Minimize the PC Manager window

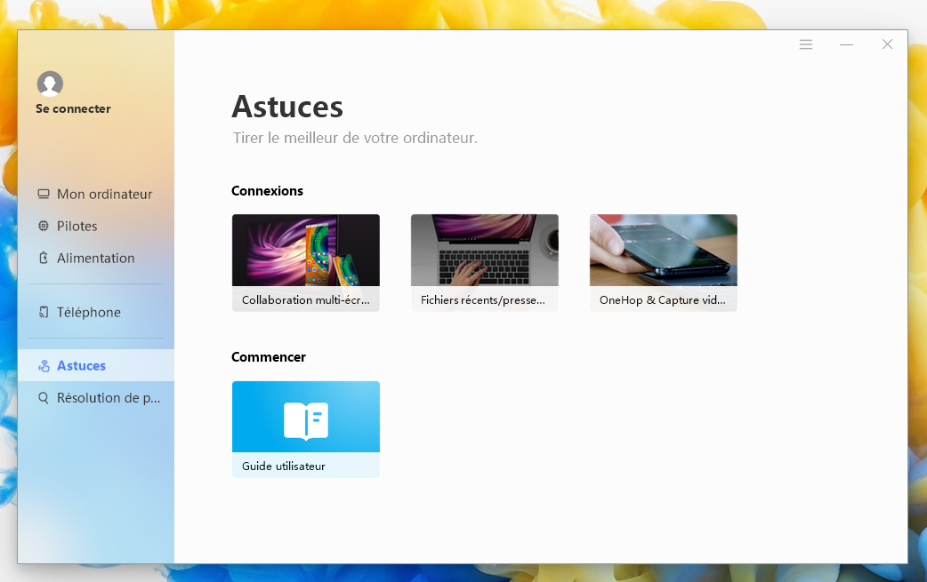pyautogui.click(x=846, y=44)
